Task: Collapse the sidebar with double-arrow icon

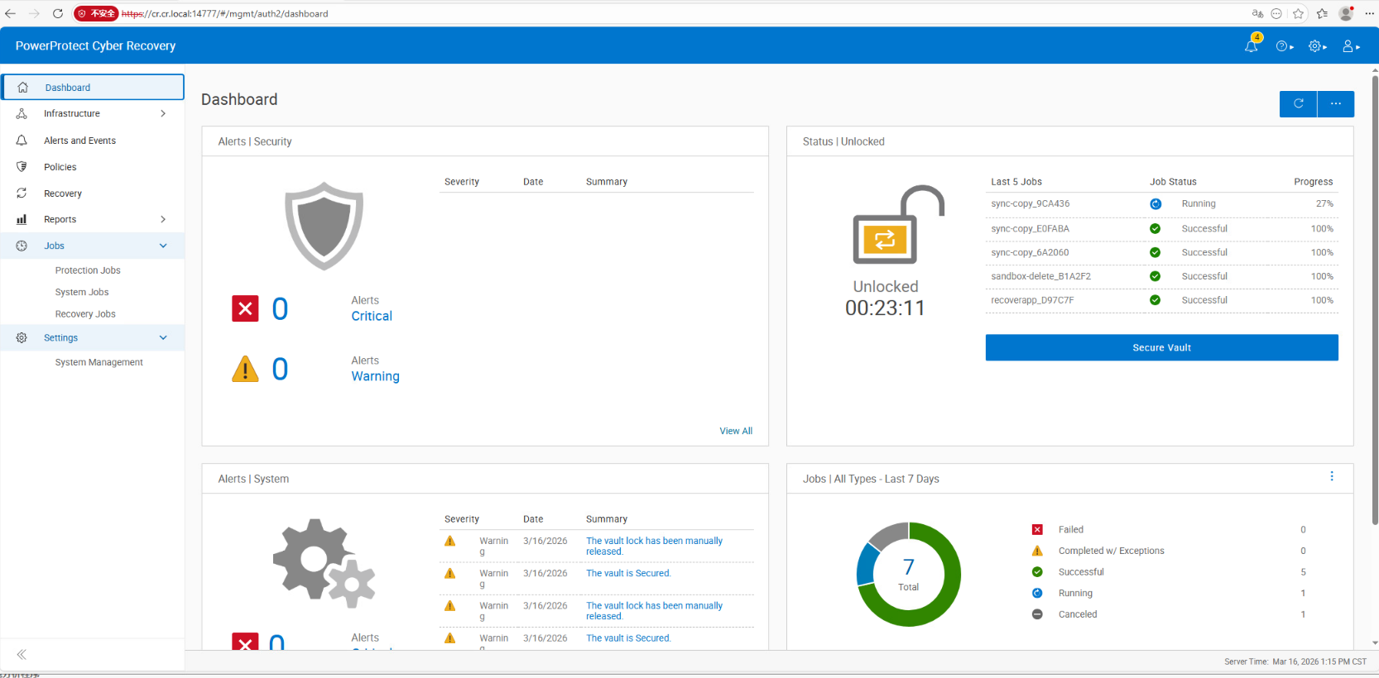Action: 22,655
